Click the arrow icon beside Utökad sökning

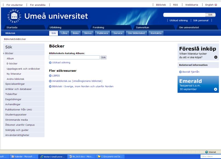pos(50,63)
